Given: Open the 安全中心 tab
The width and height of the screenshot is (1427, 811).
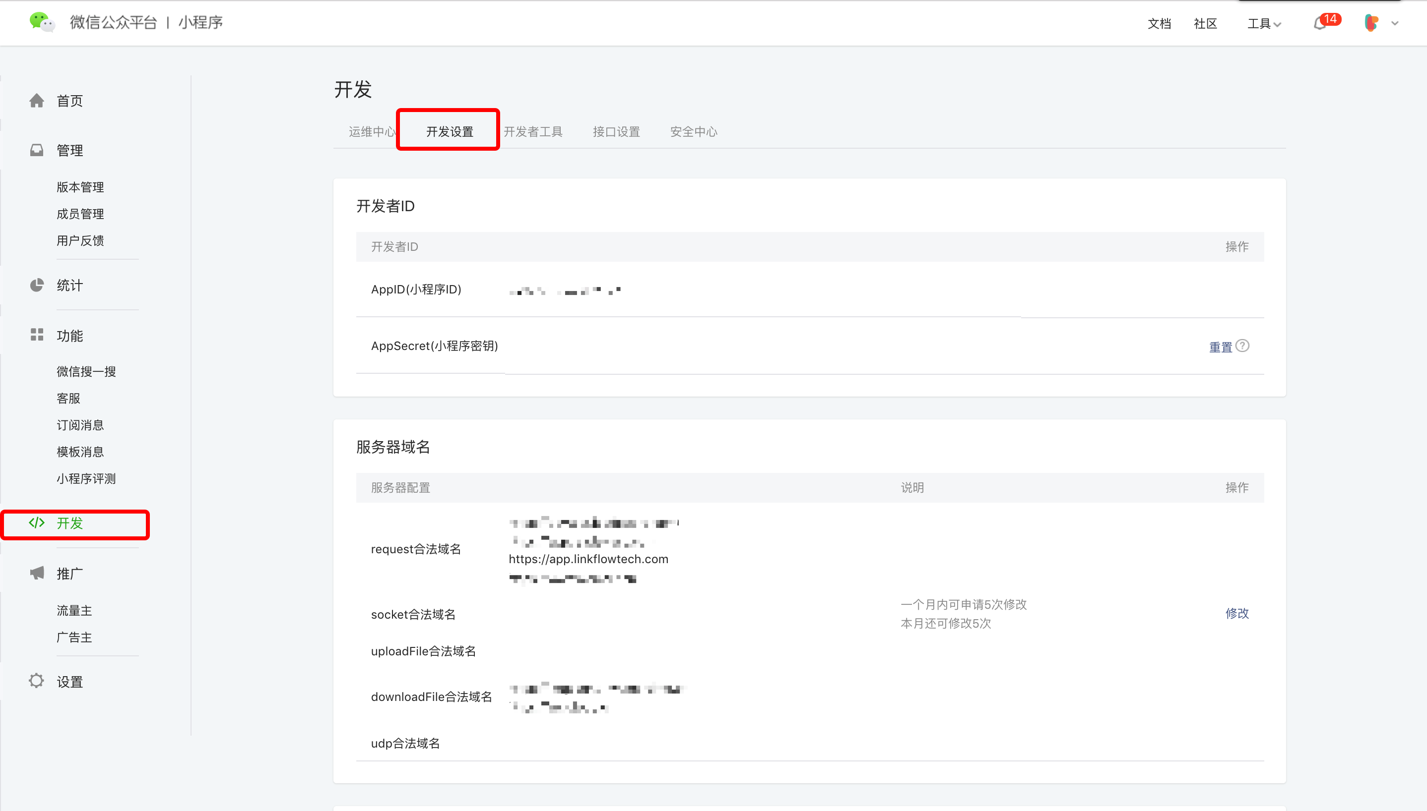Looking at the screenshot, I should tap(694, 131).
